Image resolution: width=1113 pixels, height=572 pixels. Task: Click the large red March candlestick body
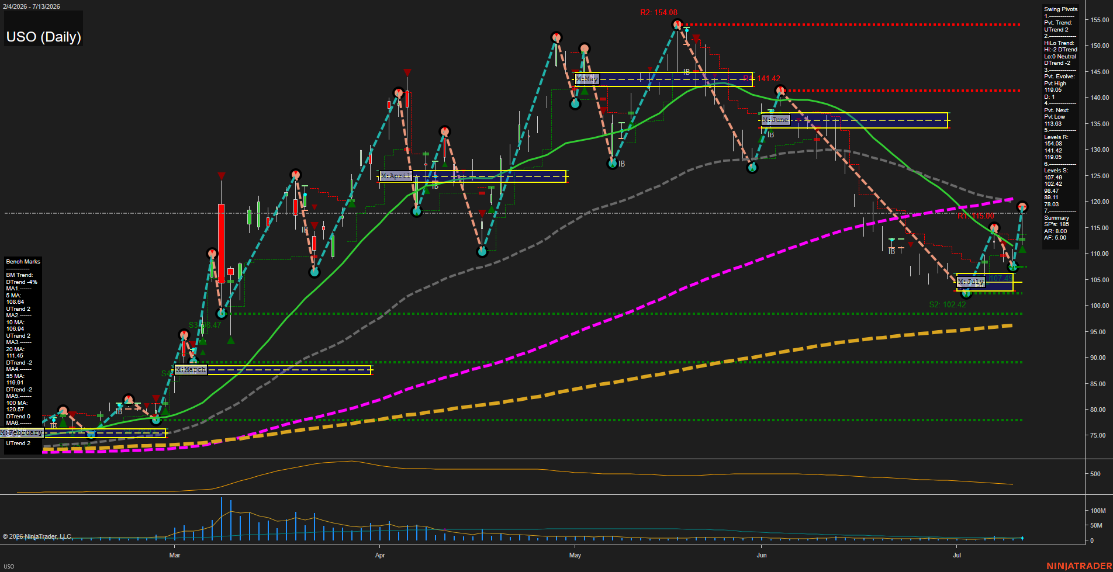click(221, 243)
